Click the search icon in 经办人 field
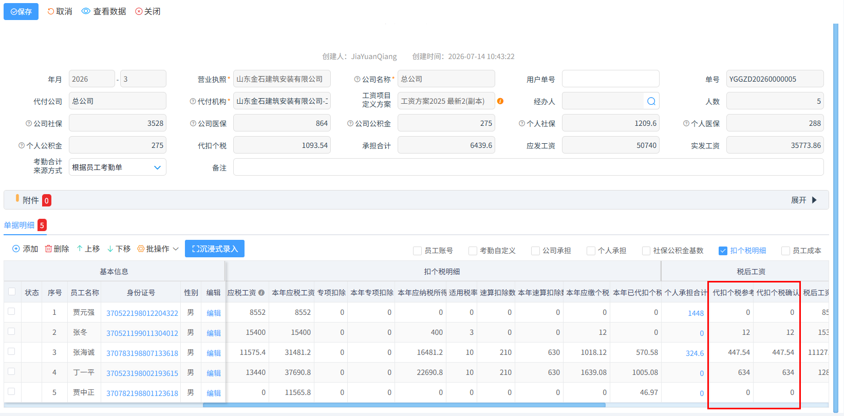The width and height of the screenshot is (844, 416). (651, 101)
